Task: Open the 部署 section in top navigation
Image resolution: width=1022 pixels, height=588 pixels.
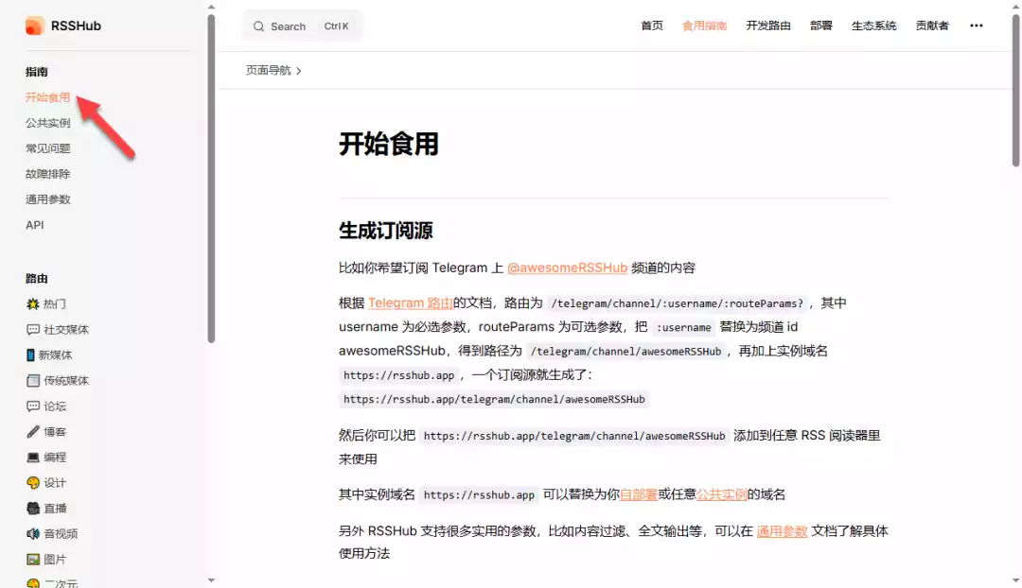Action: 820,26
